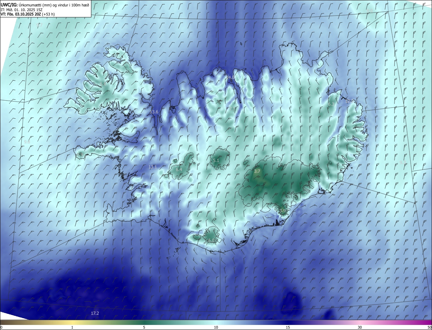Click the 6.0 value on the southern glacier
This screenshot has height=330, width=432.
[211, 241]
